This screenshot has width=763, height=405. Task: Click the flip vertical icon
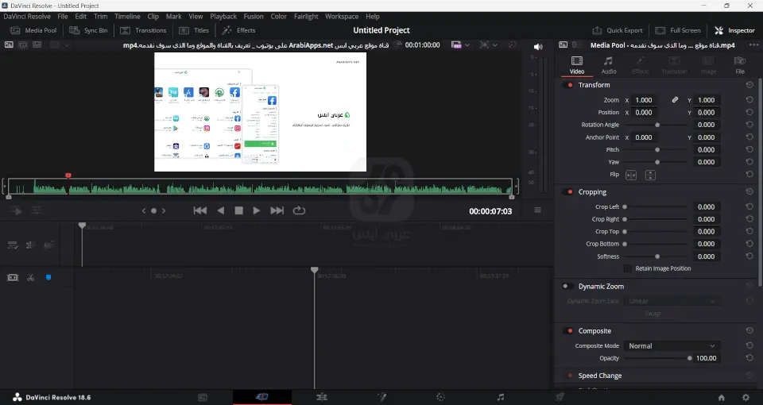tap(650, 175)
